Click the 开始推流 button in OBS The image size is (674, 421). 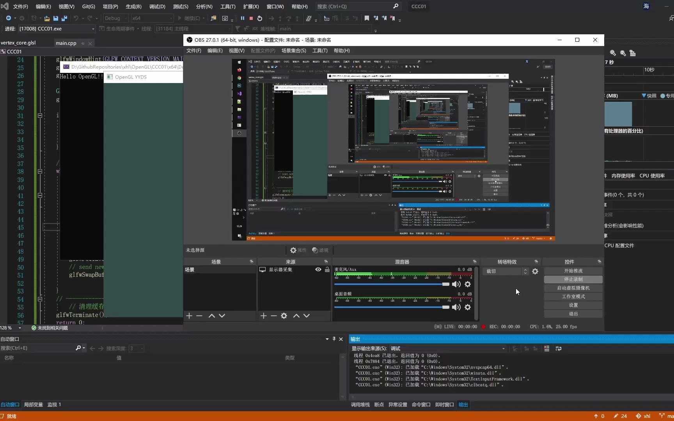pos(573,271)
